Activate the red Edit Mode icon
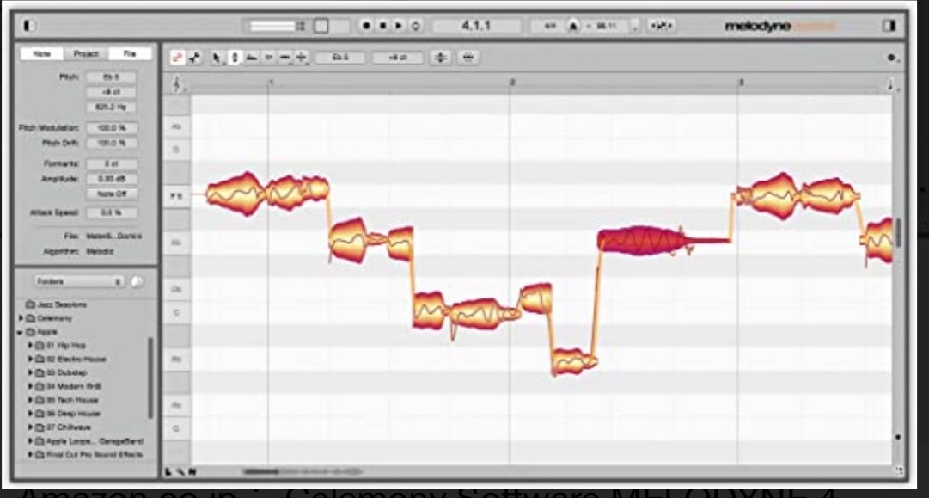 [177, 58]
